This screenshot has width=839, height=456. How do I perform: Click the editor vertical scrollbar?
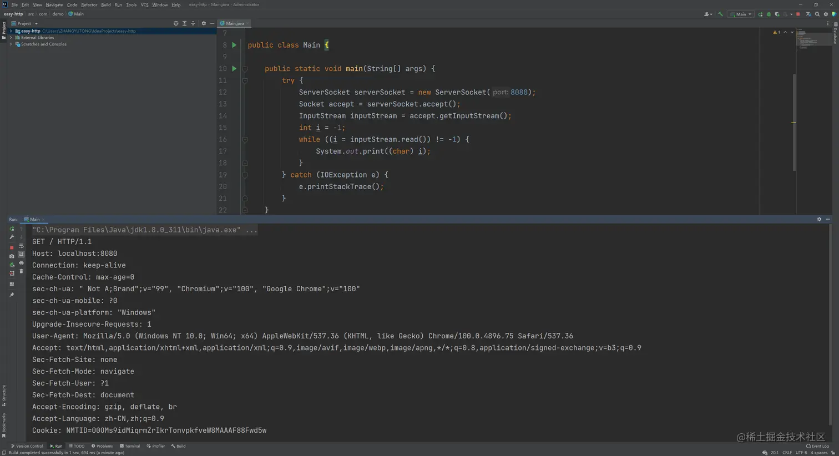[x=795, y=122]
